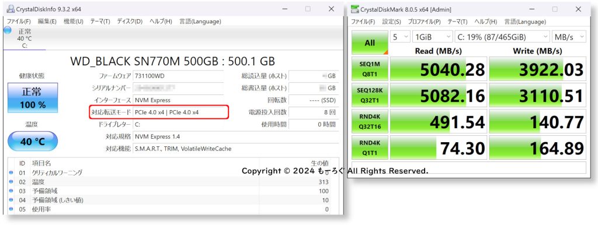Screen dimensions: 598x225
Task: Click the SEQ1M write result 3922.03
Action: click(x=538, y=69)
